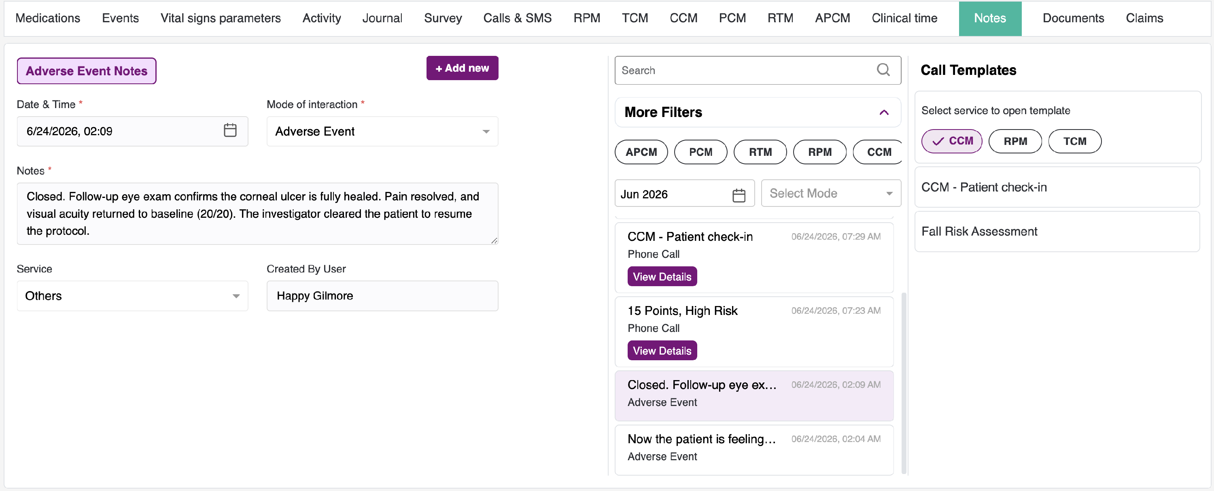Click the search magnifier icon
The width and height of the screenshot is (1214, 491).
pyautogui.click(x=883, y=70)
